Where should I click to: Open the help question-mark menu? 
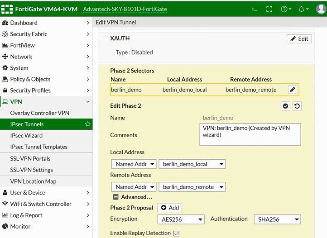pos(286,9)
